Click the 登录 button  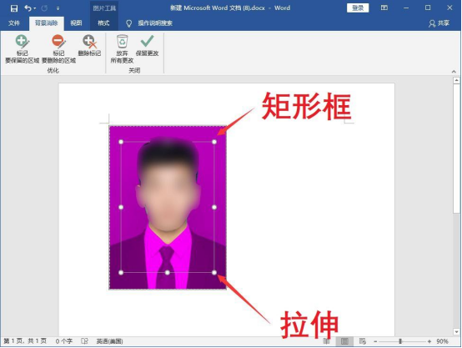(358, 8)
